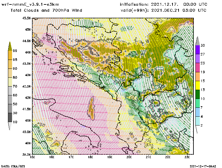Click the '50' label on cloud legend

tap(15, 104)
